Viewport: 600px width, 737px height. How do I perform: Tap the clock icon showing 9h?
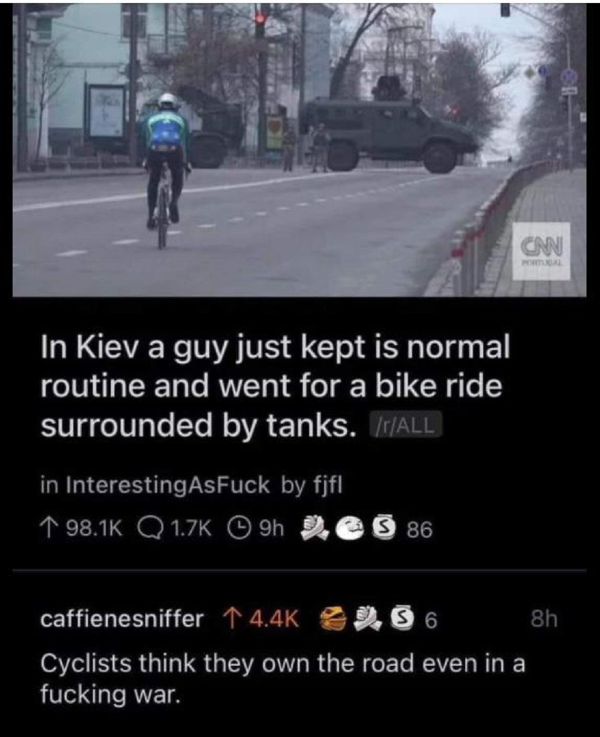pos(236,529)
